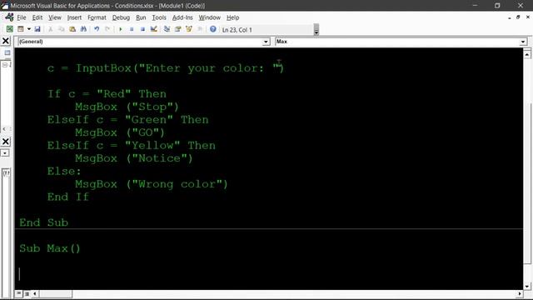Close the Properties pane with X

click(6, 142)
